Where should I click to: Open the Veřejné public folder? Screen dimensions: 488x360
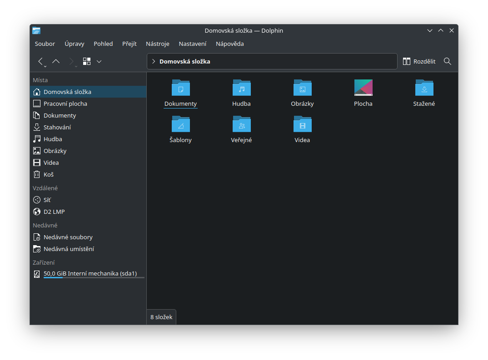241,124
